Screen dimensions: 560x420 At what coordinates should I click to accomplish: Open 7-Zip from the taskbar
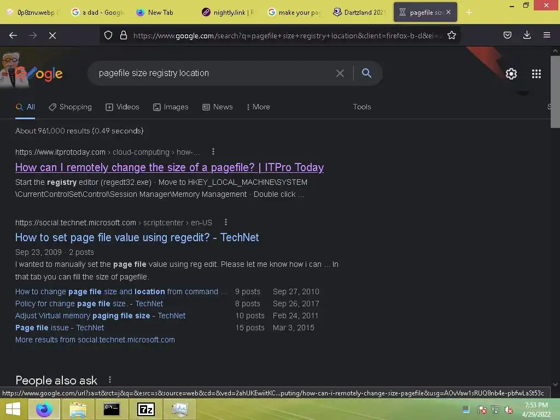pyautogui.click(x=146, y=409)
